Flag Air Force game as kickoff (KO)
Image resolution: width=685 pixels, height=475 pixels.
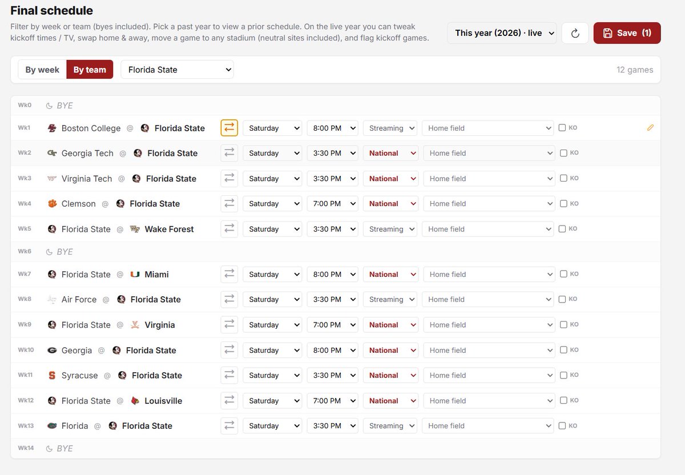pos(562,299)
